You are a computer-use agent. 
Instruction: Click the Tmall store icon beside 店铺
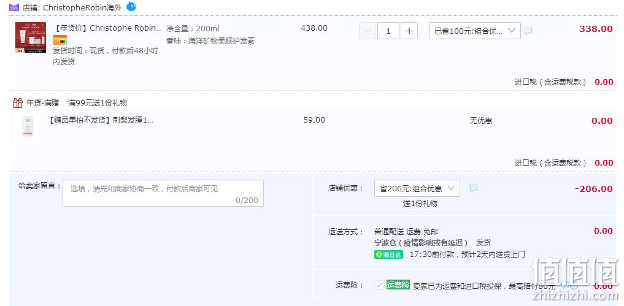(x=14, y=7)
